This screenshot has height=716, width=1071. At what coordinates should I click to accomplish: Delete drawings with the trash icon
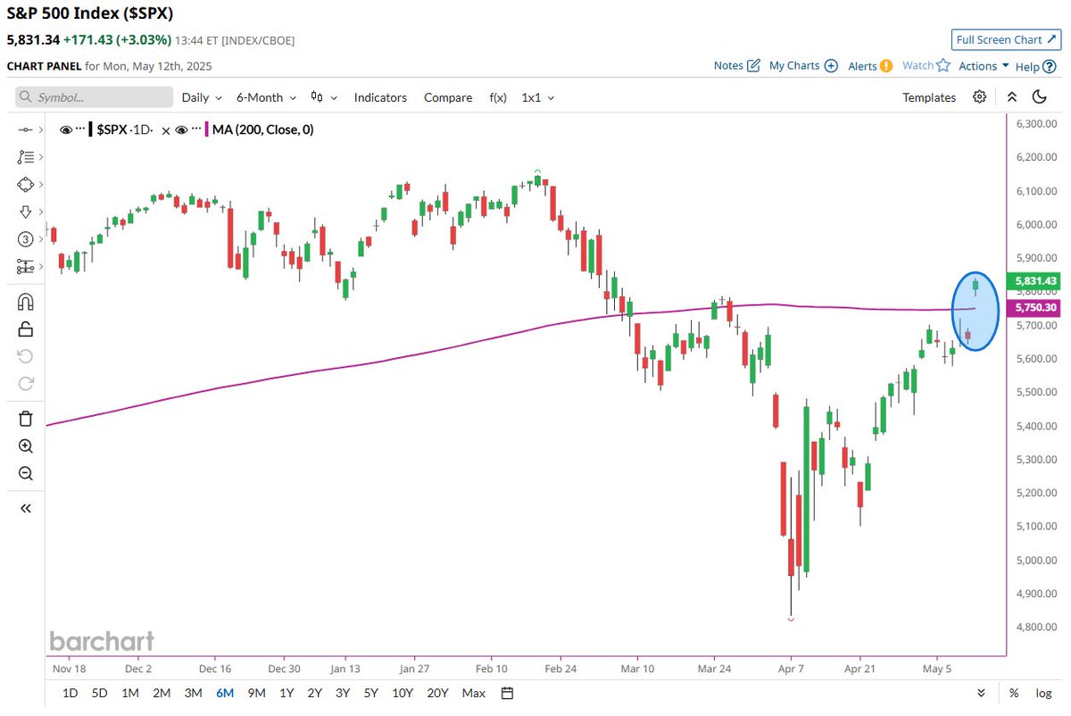click(x=26, y=419)
